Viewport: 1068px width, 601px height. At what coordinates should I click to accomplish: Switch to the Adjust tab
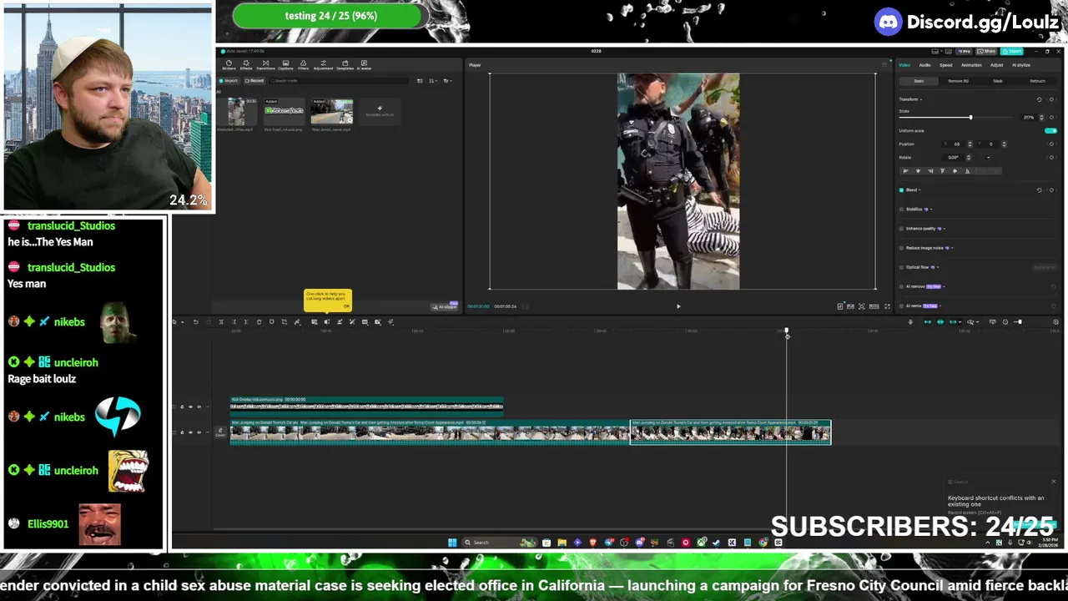tap(997, 65)
